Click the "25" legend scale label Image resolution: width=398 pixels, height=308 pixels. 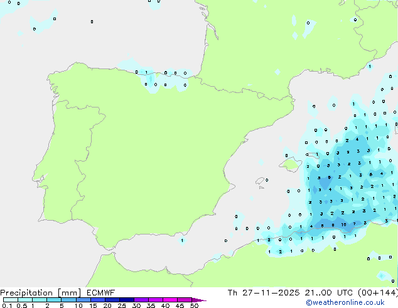point(122,305)
